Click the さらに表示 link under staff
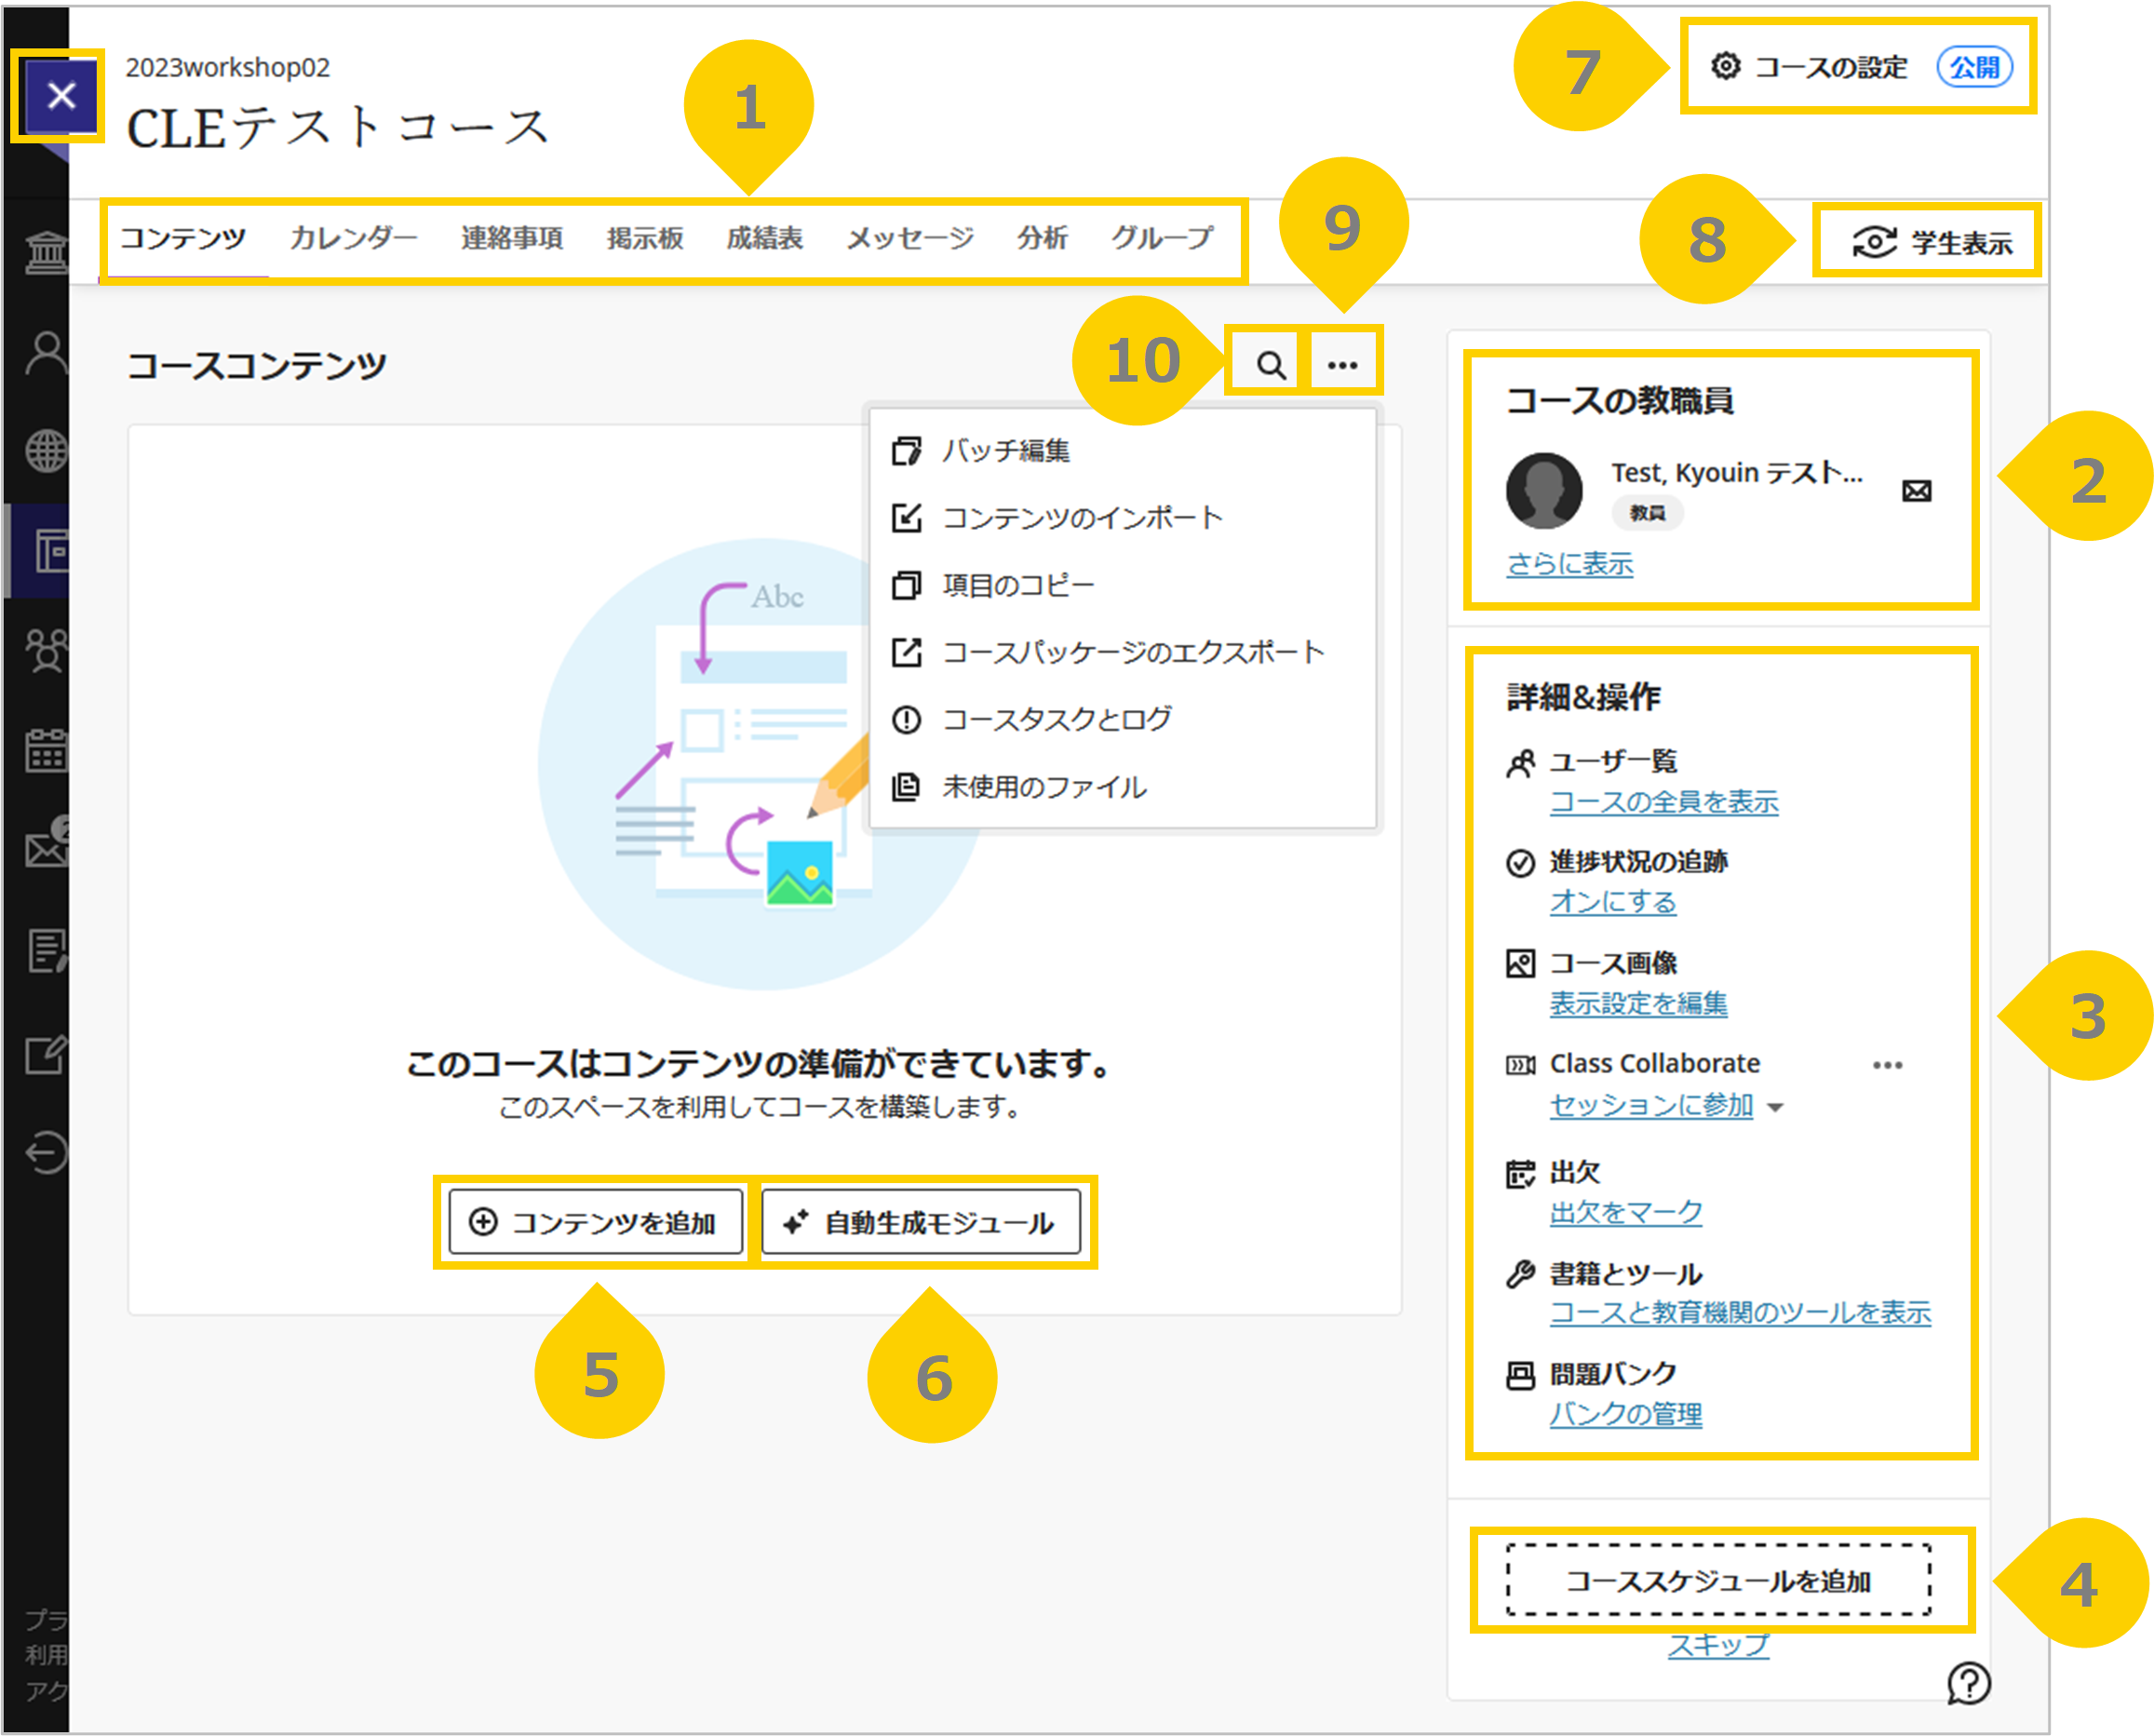This screenshot has height=1736, width=2154. (1569, 564)
